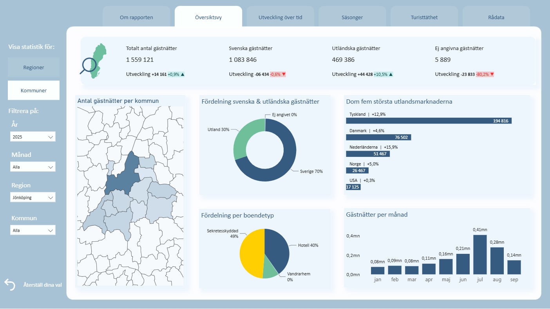The image size is (550, 309).
Task: Switch to the Utveckling över tid tab
Action: [280, 17]
